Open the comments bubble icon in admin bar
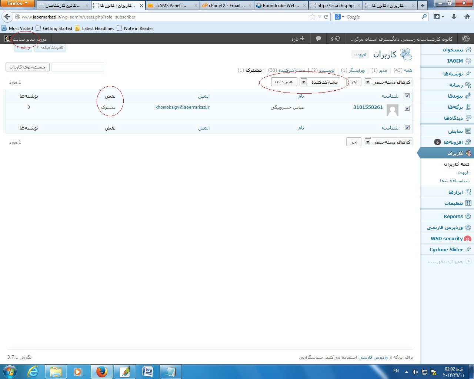This screenshot has height=379, width=474. (318, 38)
